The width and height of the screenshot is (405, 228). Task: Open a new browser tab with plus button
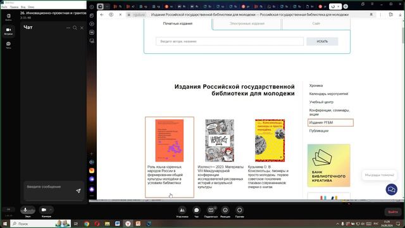tap(346, 6)
